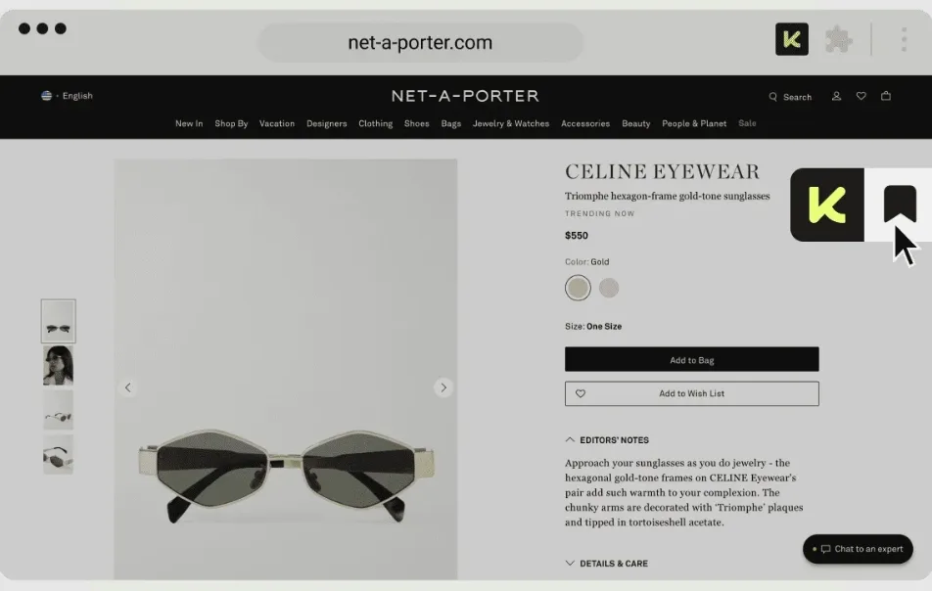Select the model wearing sunglasses thumbnail
The width and height of the screenshot is (932, 591).
pos(59,365)
